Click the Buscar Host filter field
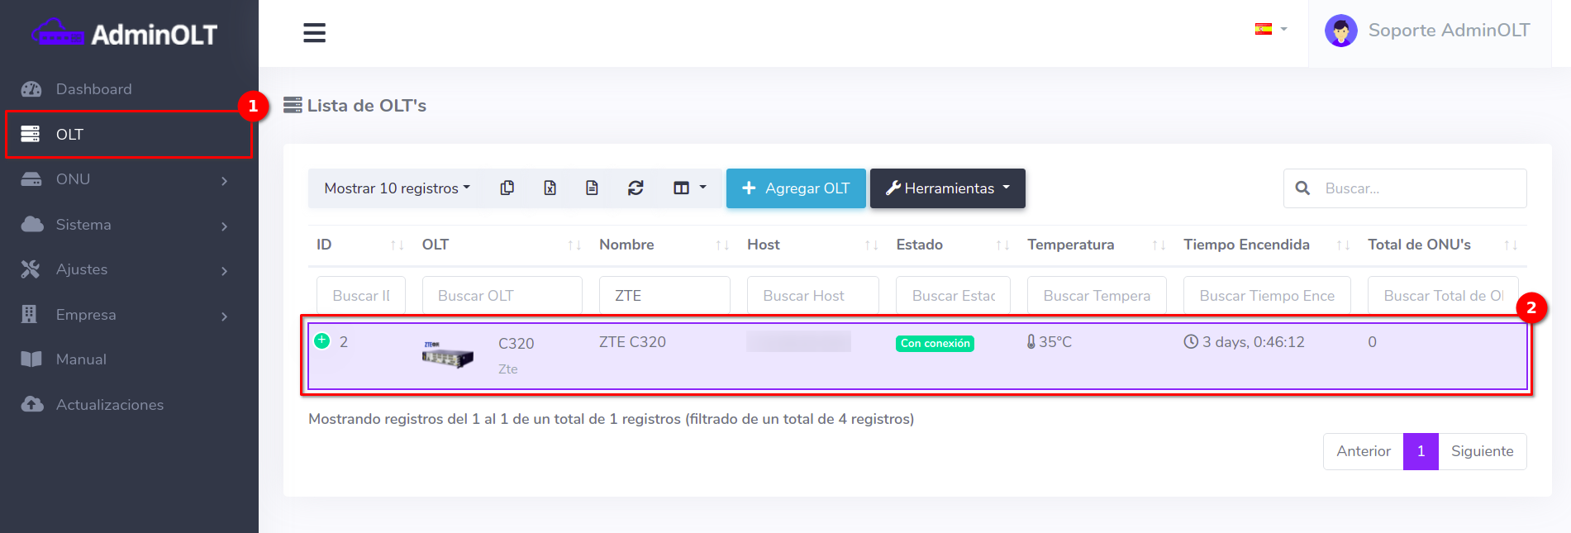 click(812, 296)
